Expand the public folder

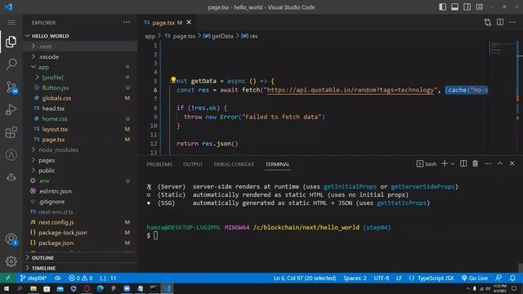pyautogui.click(x=80, y=171)
